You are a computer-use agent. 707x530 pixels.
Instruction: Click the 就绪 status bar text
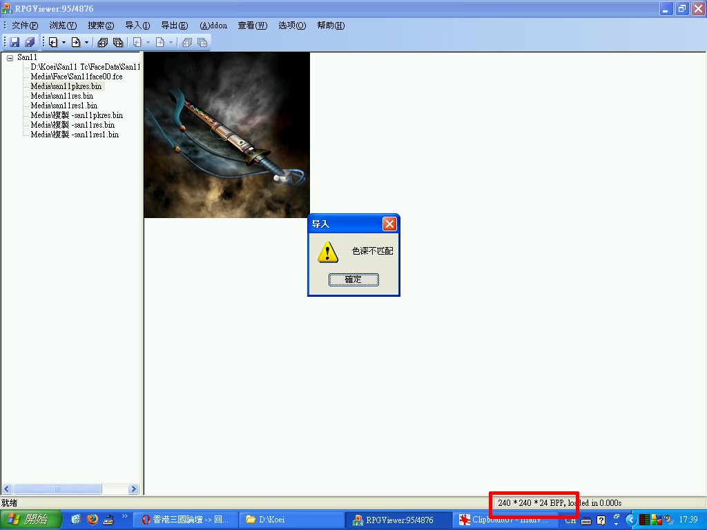click(x=9, y=503)
